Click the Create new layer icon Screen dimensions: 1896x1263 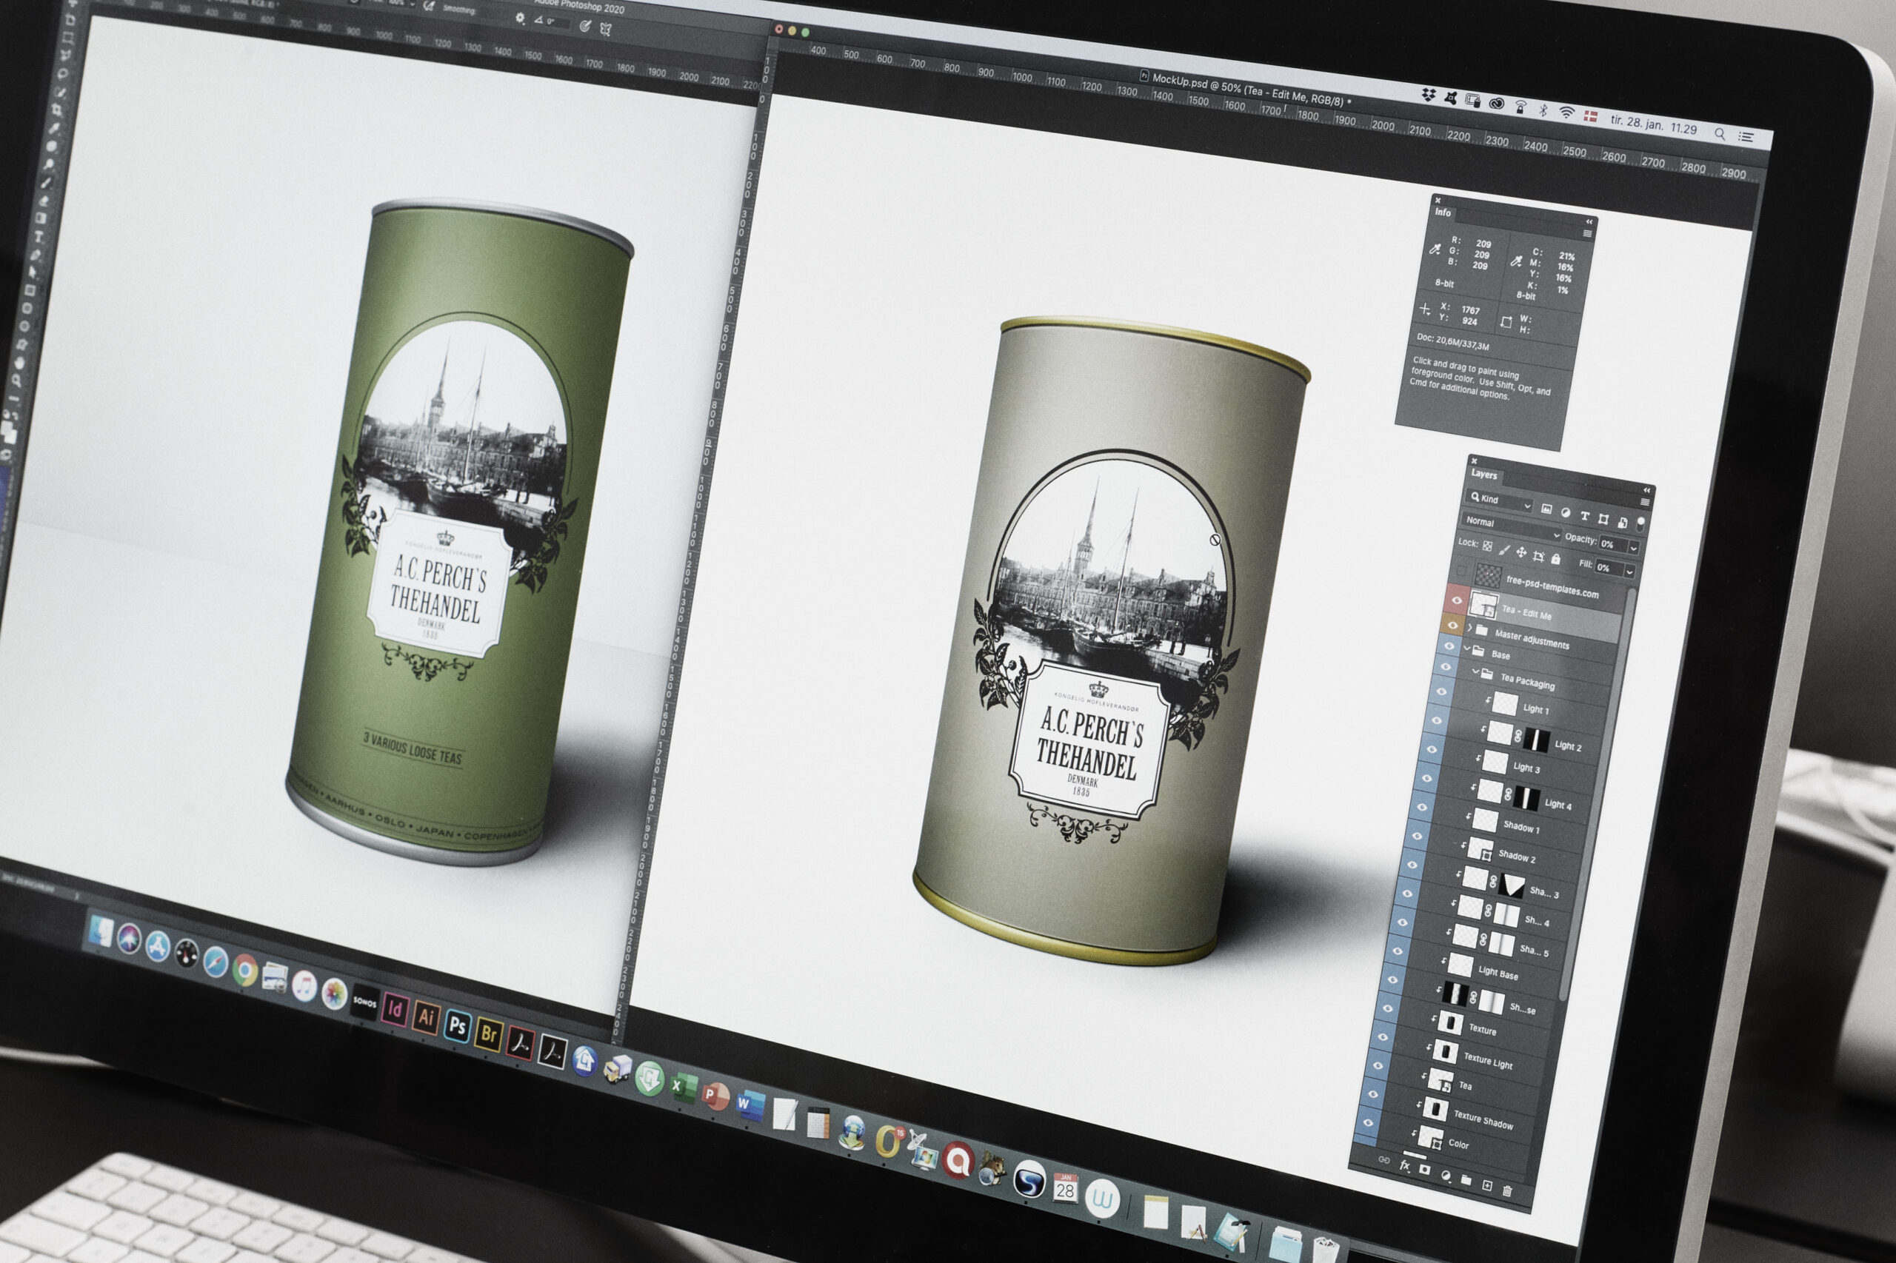[x=1486, y=1186]
